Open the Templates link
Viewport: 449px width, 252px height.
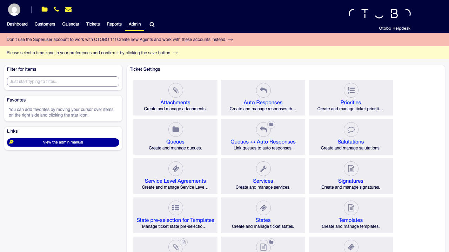click(351, 220)
